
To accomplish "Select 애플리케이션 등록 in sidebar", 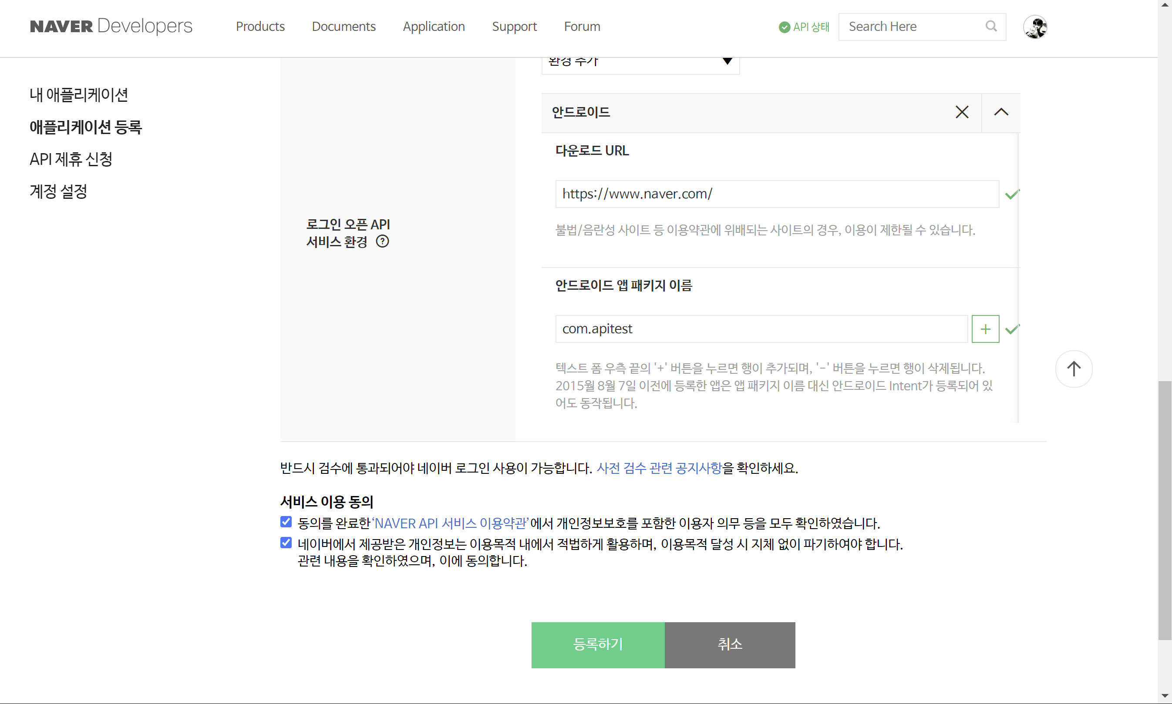I will coord(86,127).
